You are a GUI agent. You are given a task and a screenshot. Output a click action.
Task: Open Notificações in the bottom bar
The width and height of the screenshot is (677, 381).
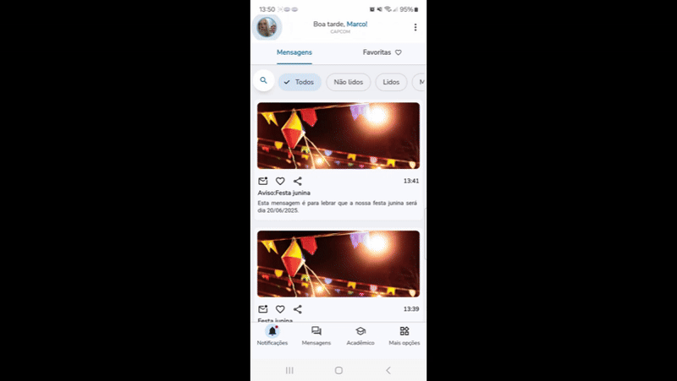coord(272,335)
